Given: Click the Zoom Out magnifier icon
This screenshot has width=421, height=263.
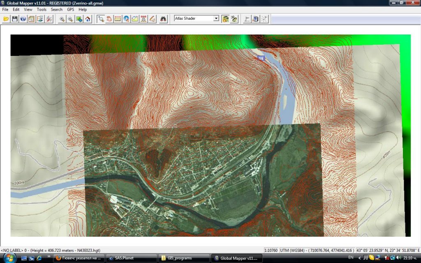Looking at the screenshot, I should [70, 18].
